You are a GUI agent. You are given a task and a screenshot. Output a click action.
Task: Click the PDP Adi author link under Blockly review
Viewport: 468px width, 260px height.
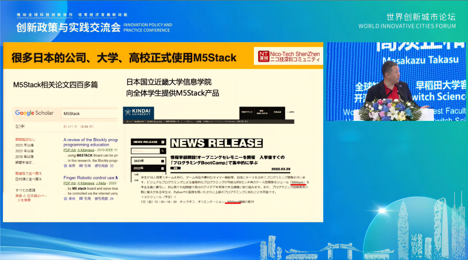coord(69,150)
